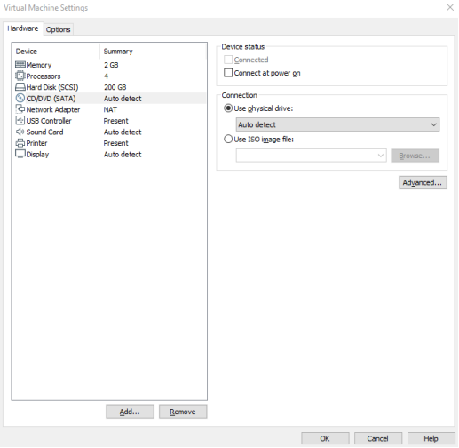
Task: Click Auto detect summary for Sound Card
Action: (123, 132)
